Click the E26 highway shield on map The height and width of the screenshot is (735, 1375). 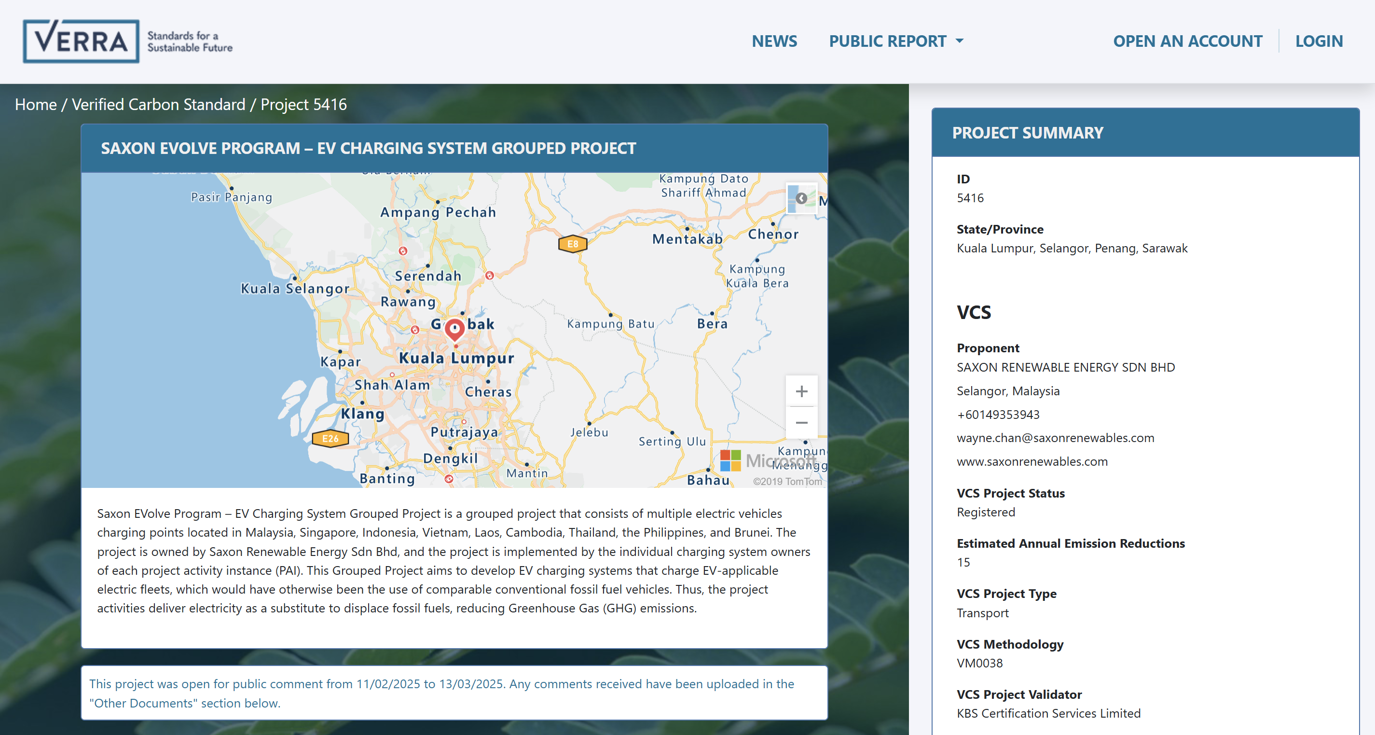(x=330, y=438)
